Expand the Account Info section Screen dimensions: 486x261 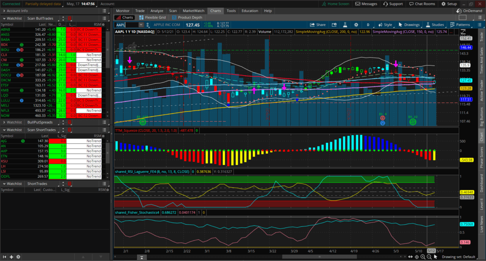(x=4, y=11)
